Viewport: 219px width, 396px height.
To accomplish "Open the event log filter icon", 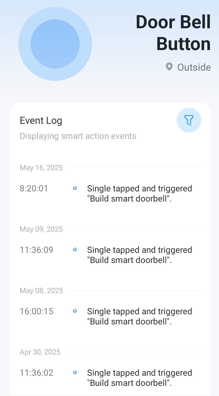I will [x=189, y=120].
